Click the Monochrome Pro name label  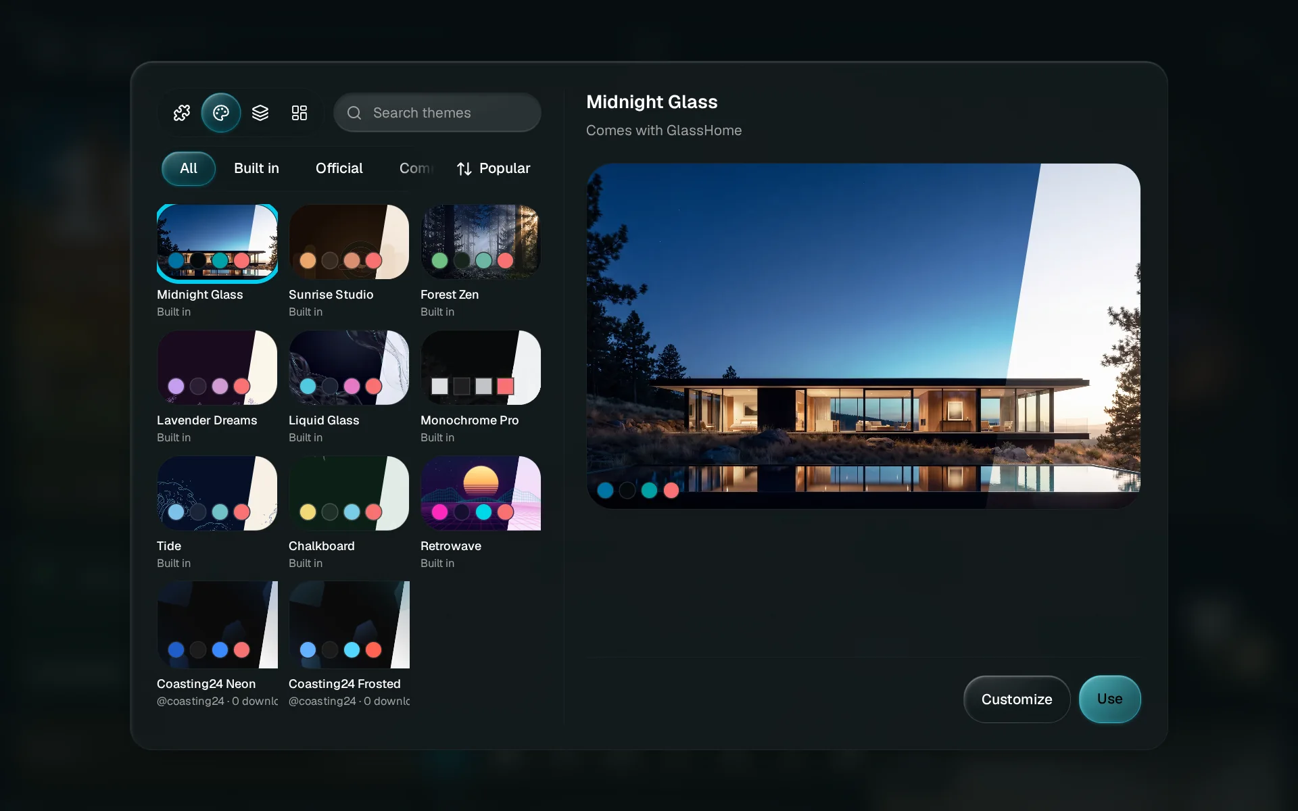[x=470, y=420]
